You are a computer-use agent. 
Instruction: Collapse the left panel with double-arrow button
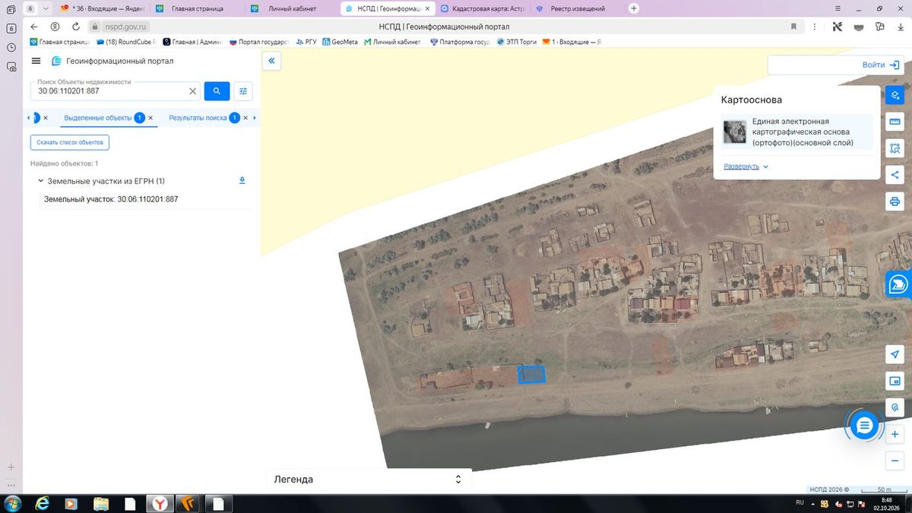click(271, 61)
